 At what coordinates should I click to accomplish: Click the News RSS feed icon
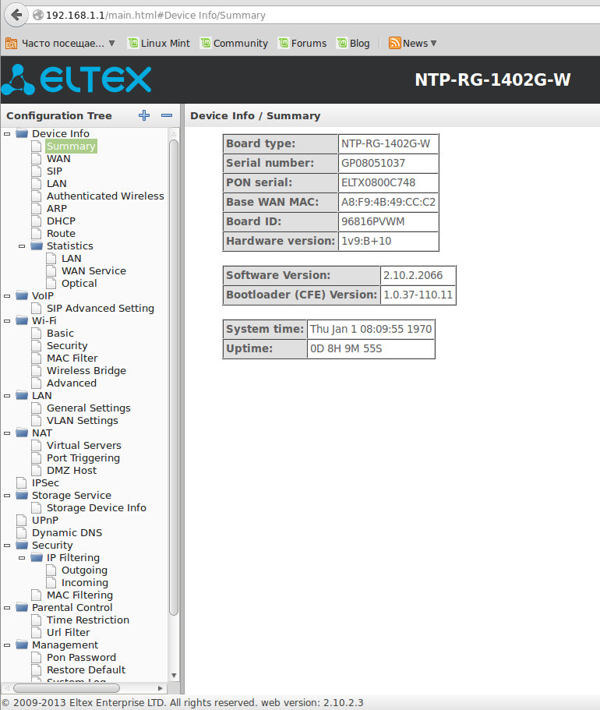click(x=394, y=43)
